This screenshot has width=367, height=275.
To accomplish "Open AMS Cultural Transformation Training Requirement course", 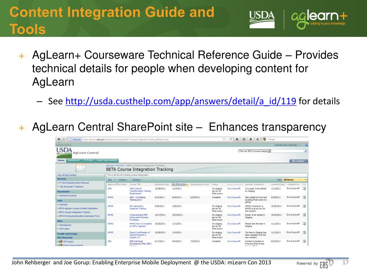I will coord(140,191).
